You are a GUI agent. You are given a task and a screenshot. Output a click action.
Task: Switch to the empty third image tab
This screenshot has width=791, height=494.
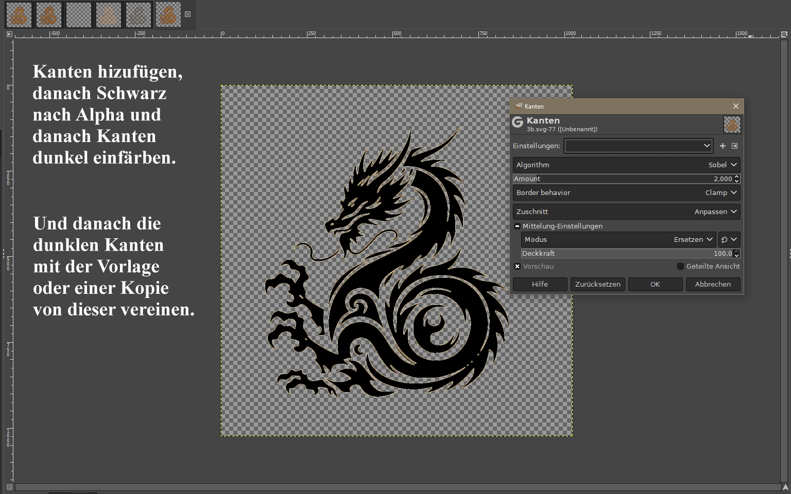[79, 15]
